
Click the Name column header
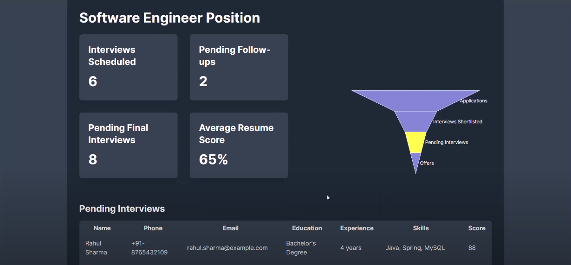pos(102,228)
